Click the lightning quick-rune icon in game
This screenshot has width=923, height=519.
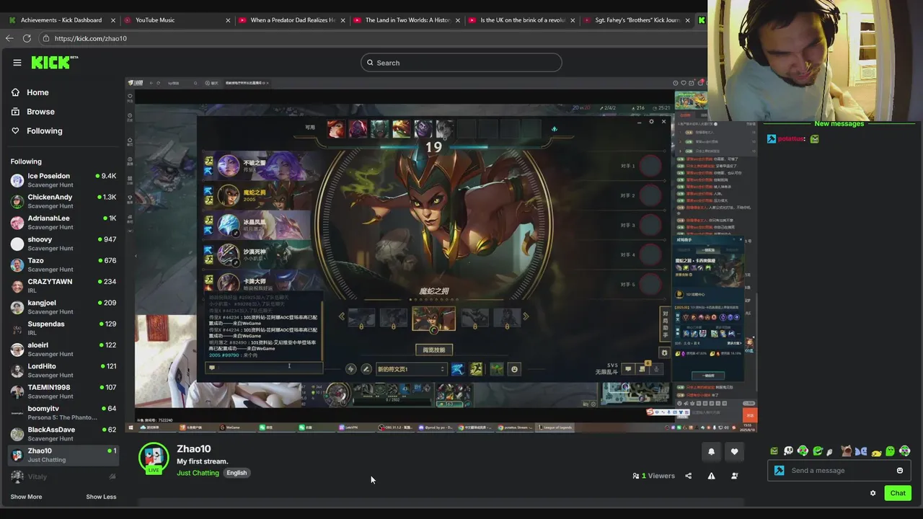click(x=351, y=369)
